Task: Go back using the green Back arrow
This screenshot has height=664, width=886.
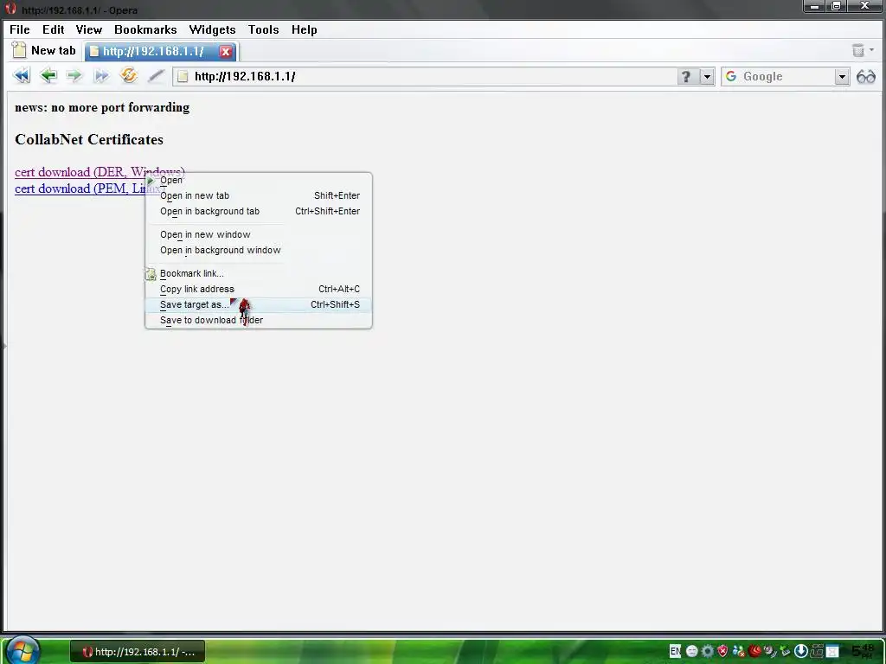Action: click(48, 76)
